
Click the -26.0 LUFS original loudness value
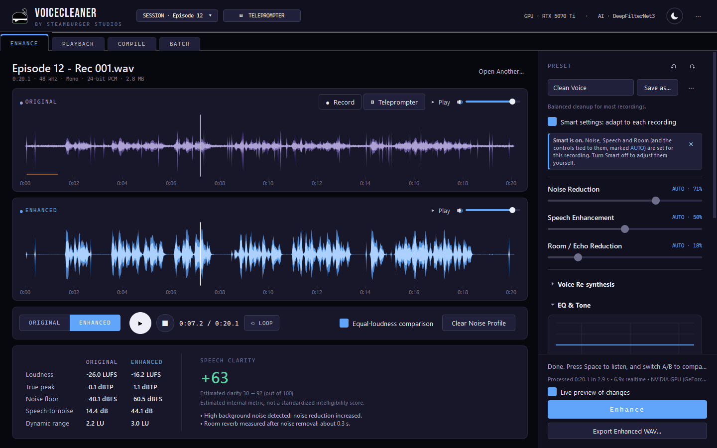(x=102, y=374)
